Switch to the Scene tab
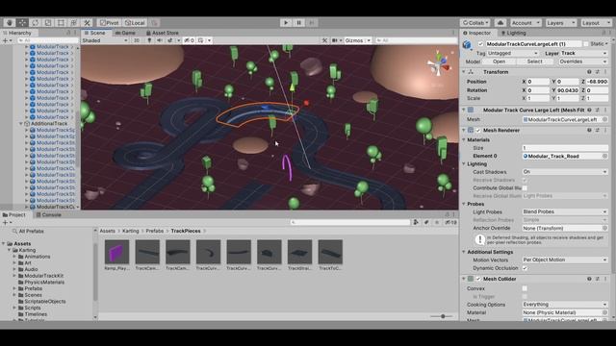The width and height of the screenshot is (616, 346). pos(95,33)
